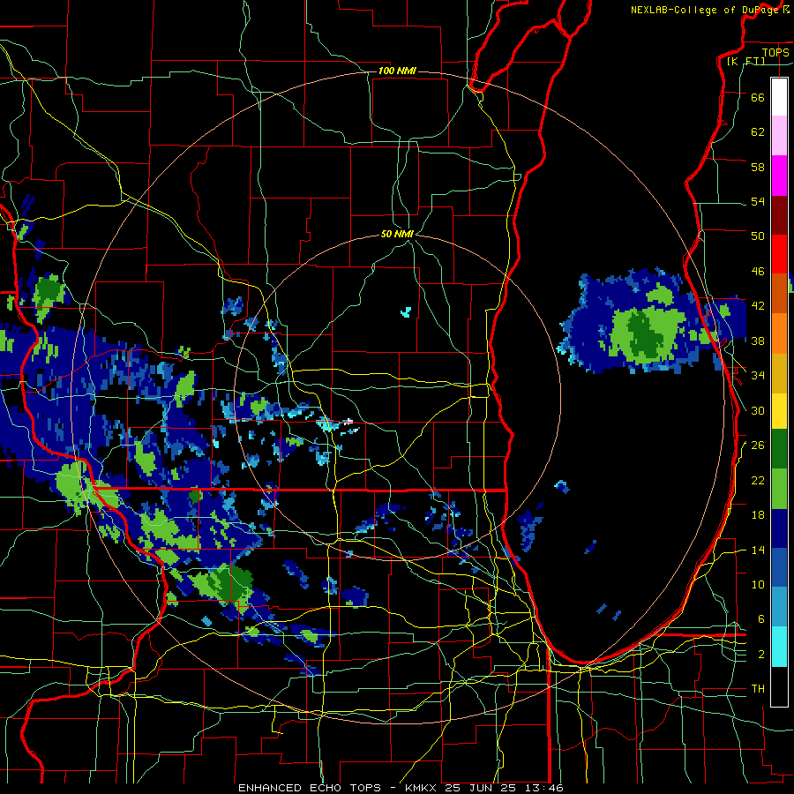Click the legend value '54'
The width and height of the screenshot is (794, 794).
(x=758, y=201)
